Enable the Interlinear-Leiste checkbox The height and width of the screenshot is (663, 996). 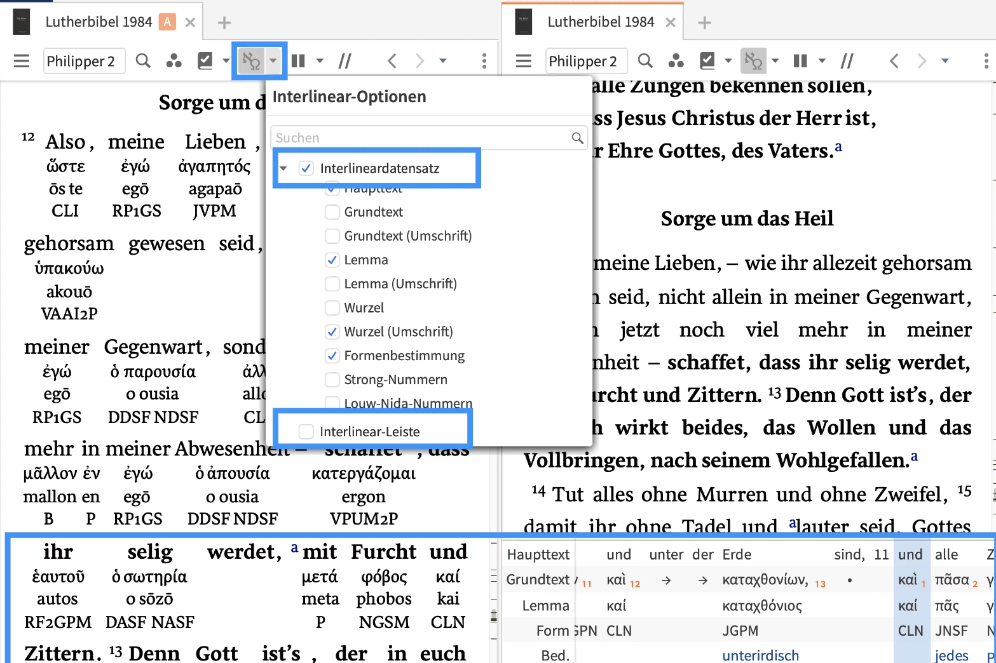tap(306, 432)
